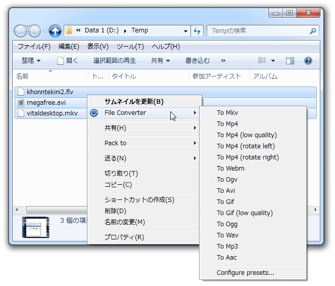Viewport: 335px width, 286px height.
Task: Click the vitaldesktop.mkv file icon
Action: pos(21,113)
